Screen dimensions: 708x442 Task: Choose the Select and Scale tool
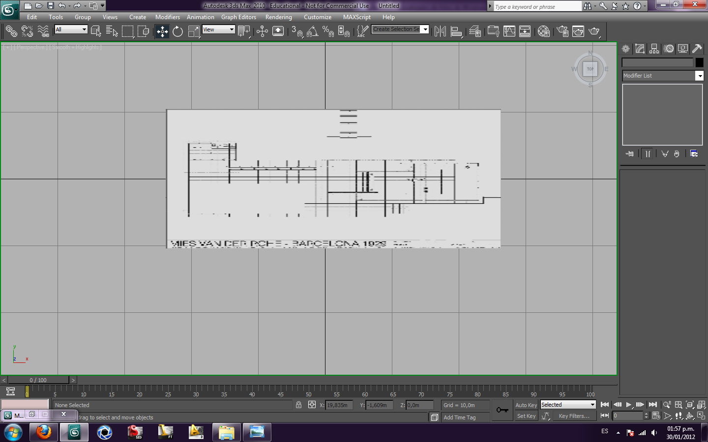[x=194, y=31]
